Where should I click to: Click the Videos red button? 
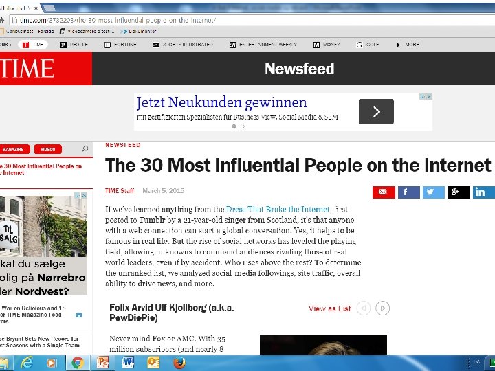click(48, 149)
